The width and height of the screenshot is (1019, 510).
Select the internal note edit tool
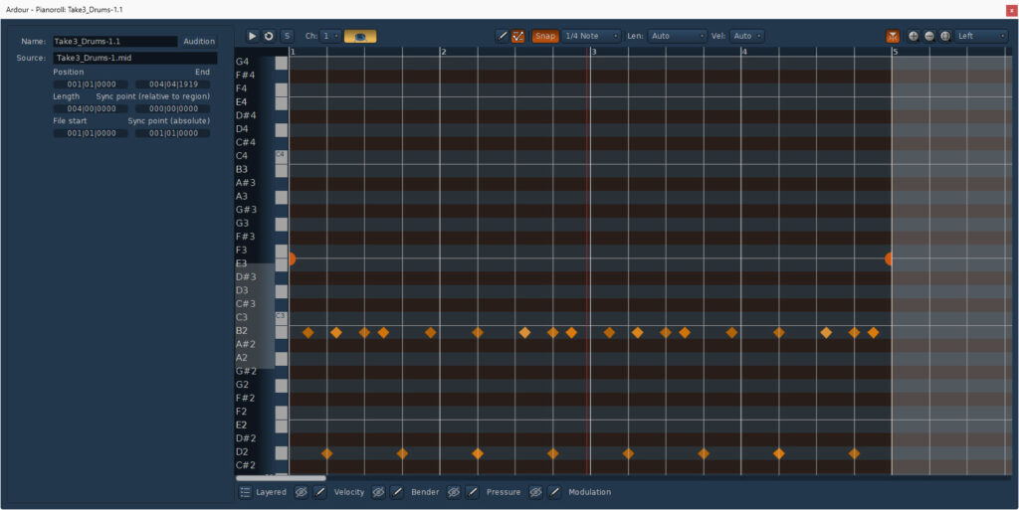pos(518,36)
